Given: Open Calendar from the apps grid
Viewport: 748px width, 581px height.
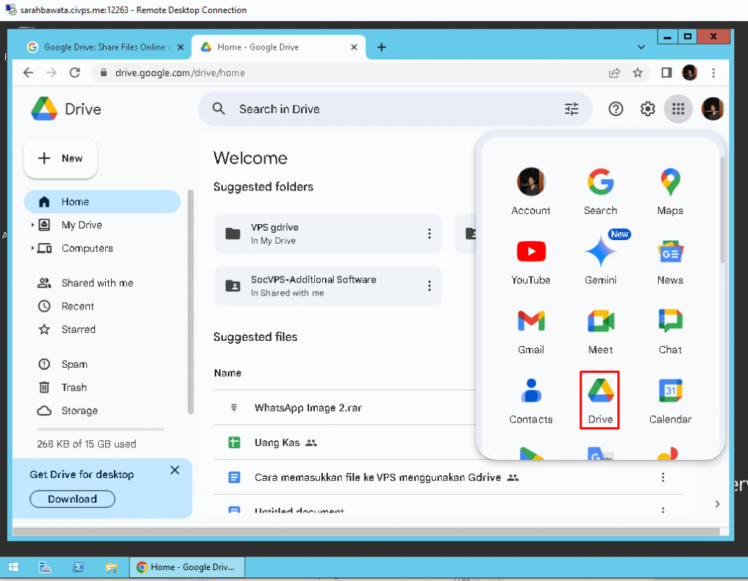Looking at the screenshot, I should pyautogui.click(x=670, y=401).
